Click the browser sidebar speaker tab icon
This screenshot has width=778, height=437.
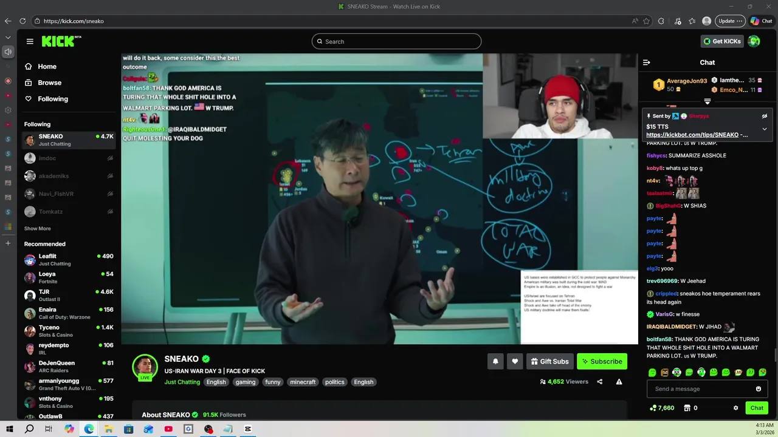(8, 52)
